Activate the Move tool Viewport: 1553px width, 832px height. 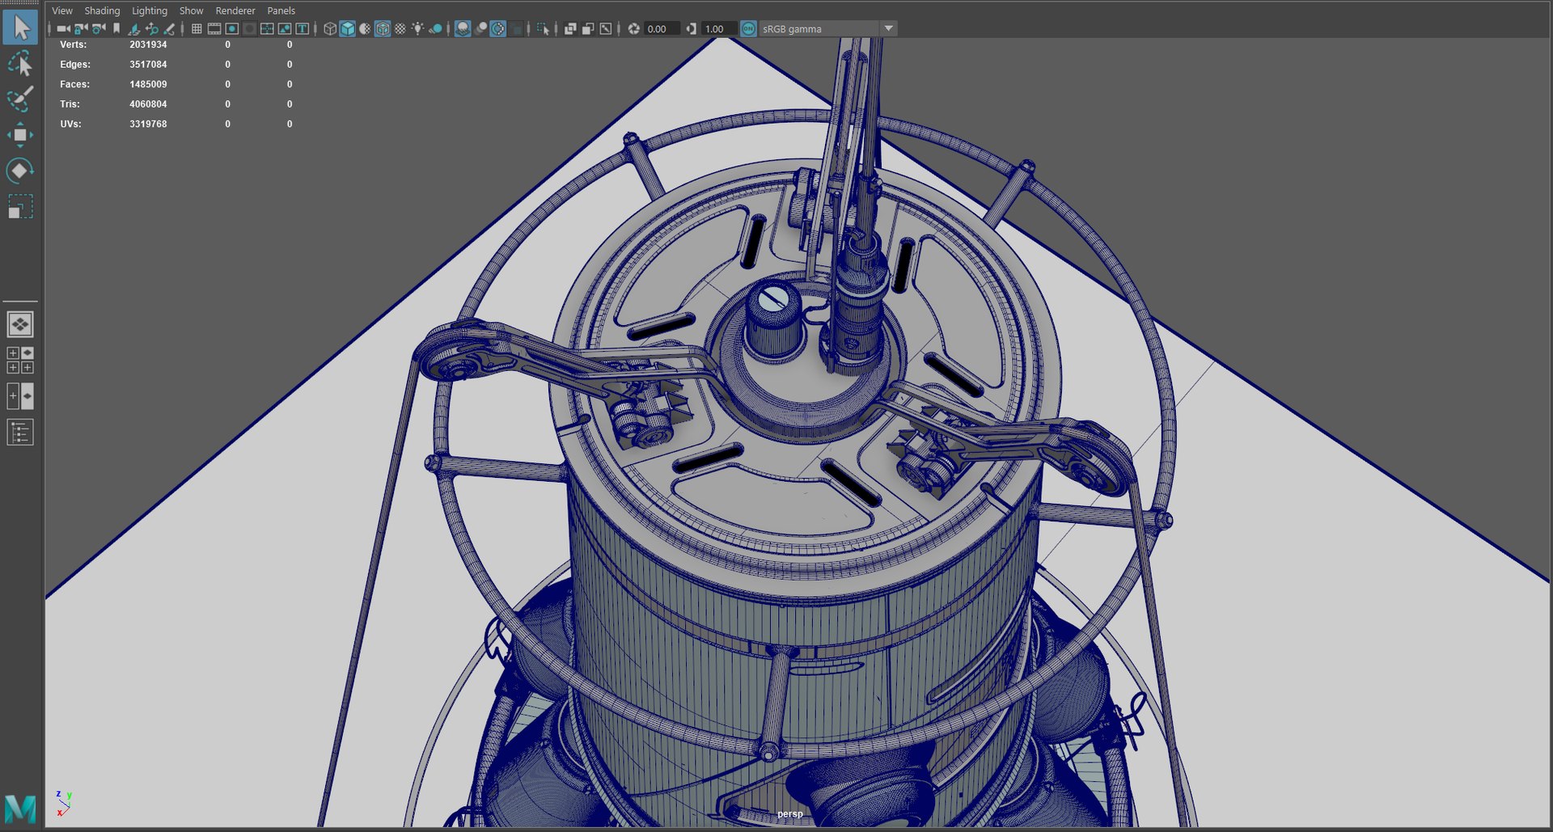point(20,134)
